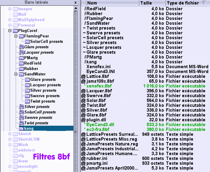Click the FlamingPear folder icon
This screenshot has height=172, width=210.
pyautogui.click(x=21, y=36)
